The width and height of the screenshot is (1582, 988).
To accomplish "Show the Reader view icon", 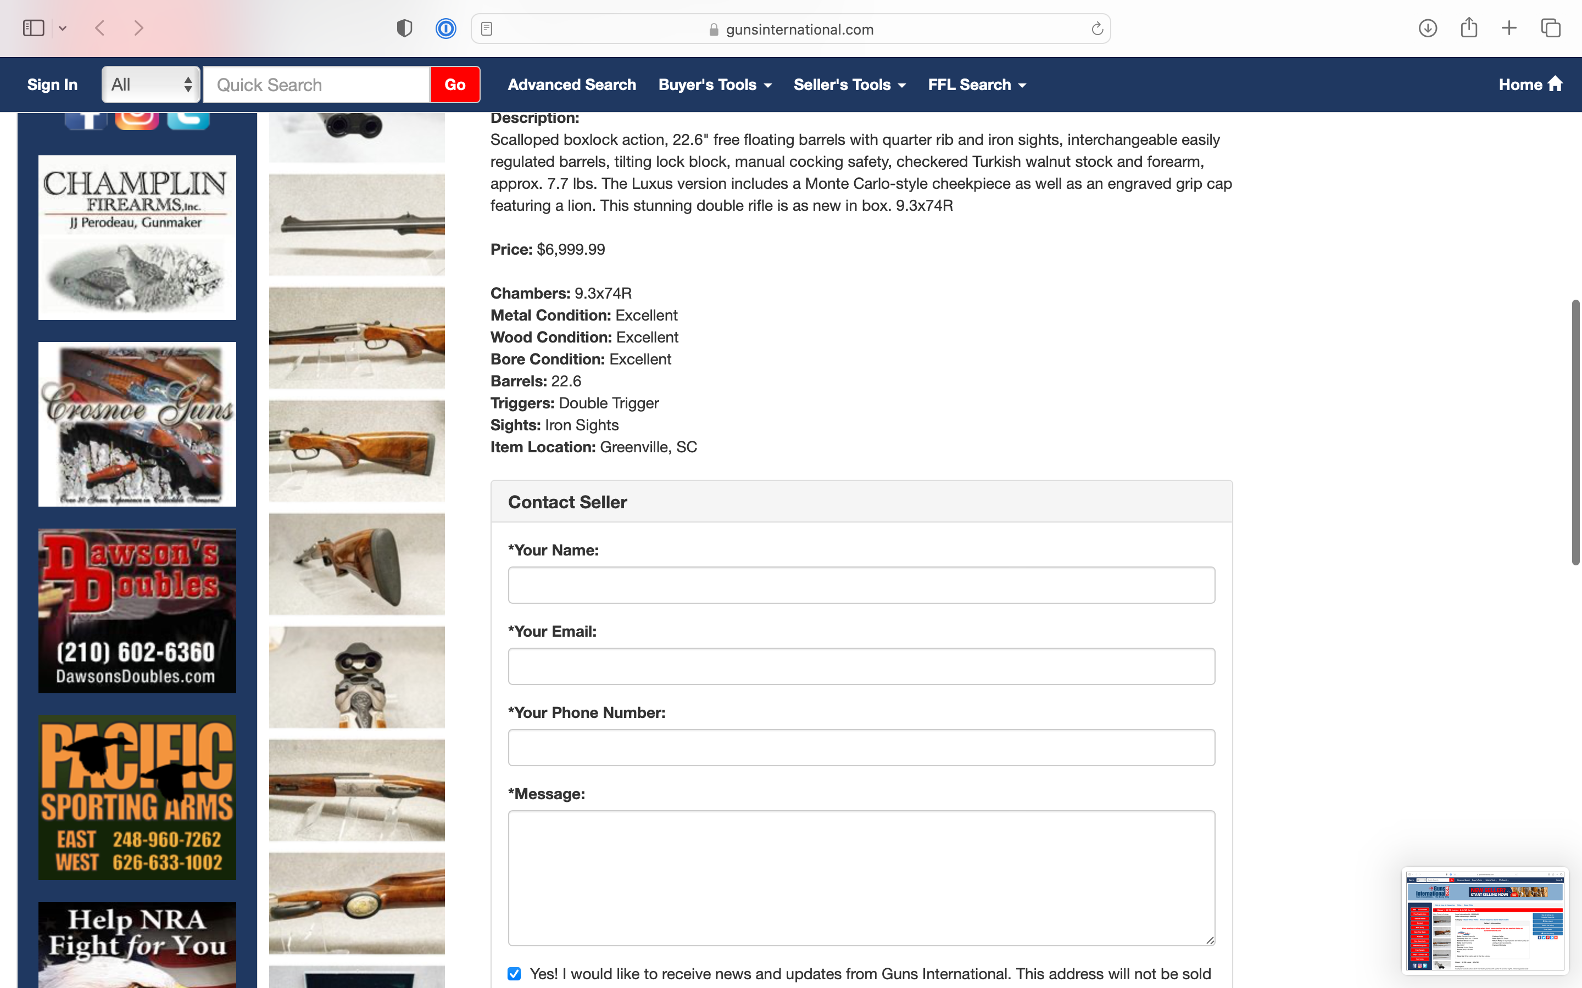I will (x=486, y=29).
